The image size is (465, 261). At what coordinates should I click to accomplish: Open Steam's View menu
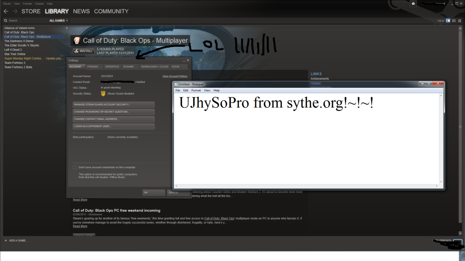click(17, 4)
